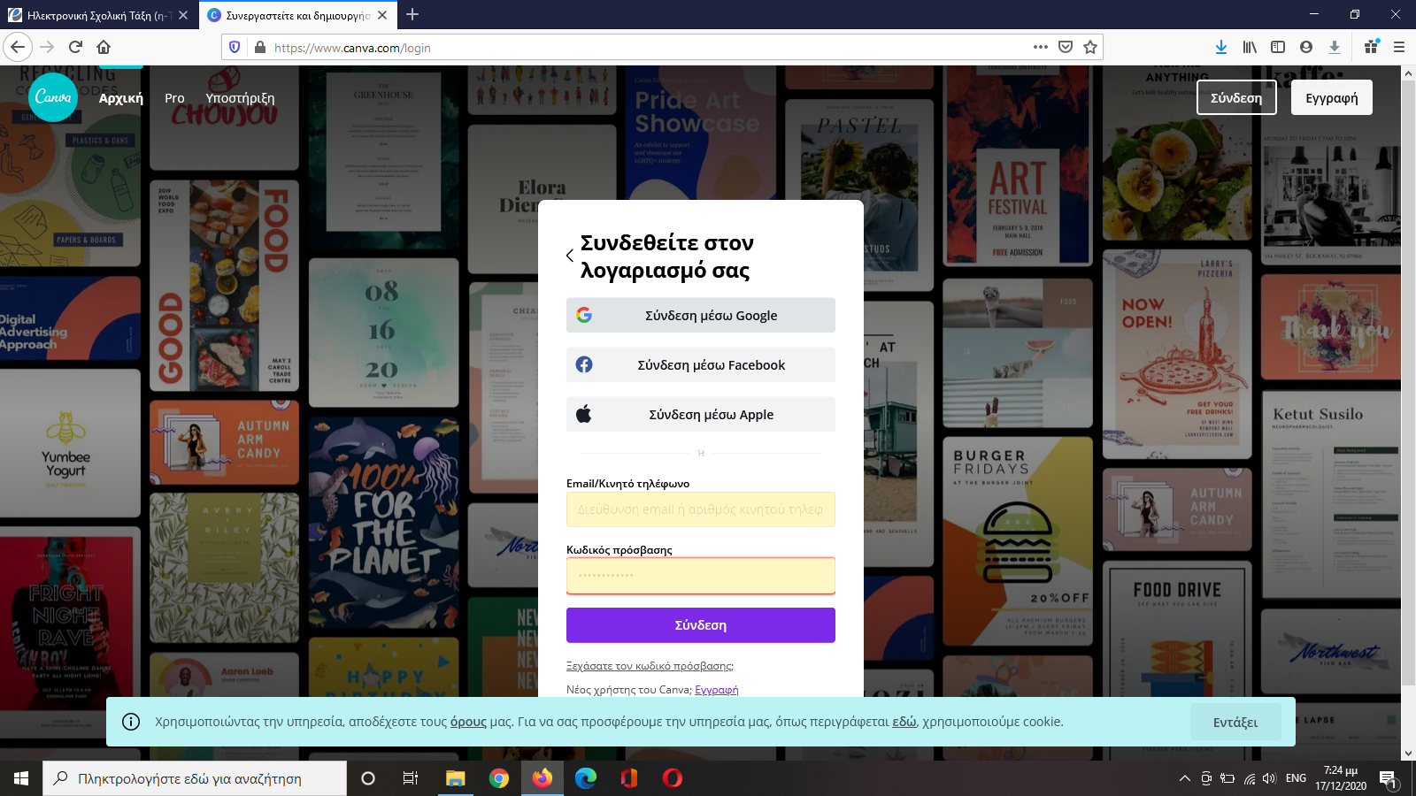The width and height of the screenshot is (1416, 796).
Task: Click the Canva logo
Action: point(53,97)
